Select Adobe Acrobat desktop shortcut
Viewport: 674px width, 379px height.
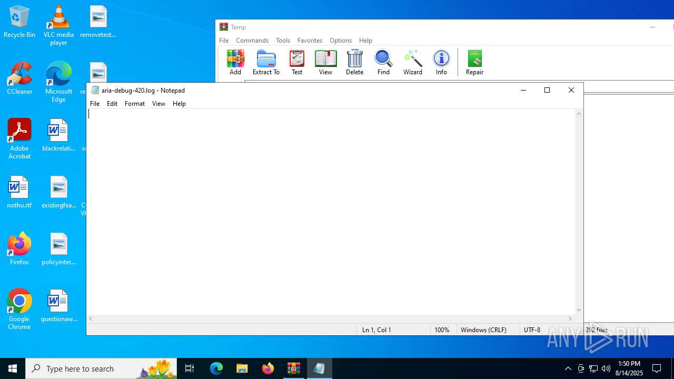coord(19,139)
